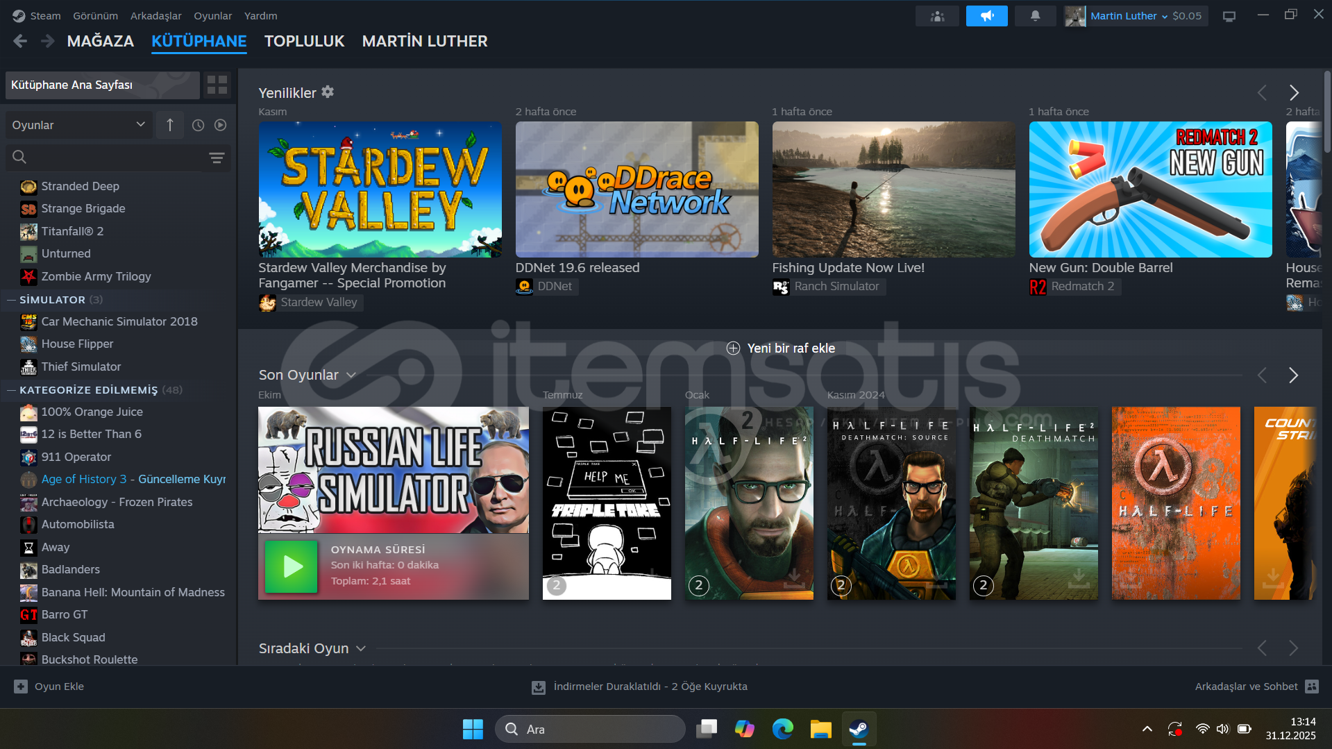
Task: Switch to grid collections view icon
Action: point(217,85)
